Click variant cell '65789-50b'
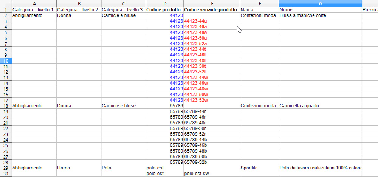 point(212,157)
